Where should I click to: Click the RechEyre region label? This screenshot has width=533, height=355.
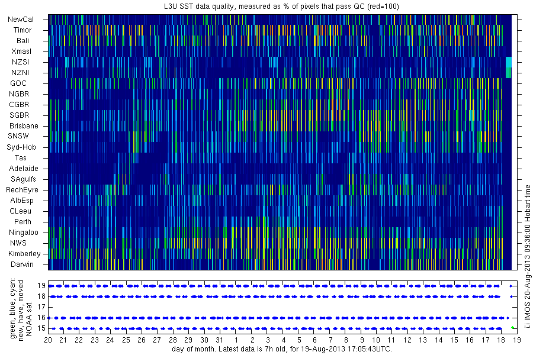22,190
